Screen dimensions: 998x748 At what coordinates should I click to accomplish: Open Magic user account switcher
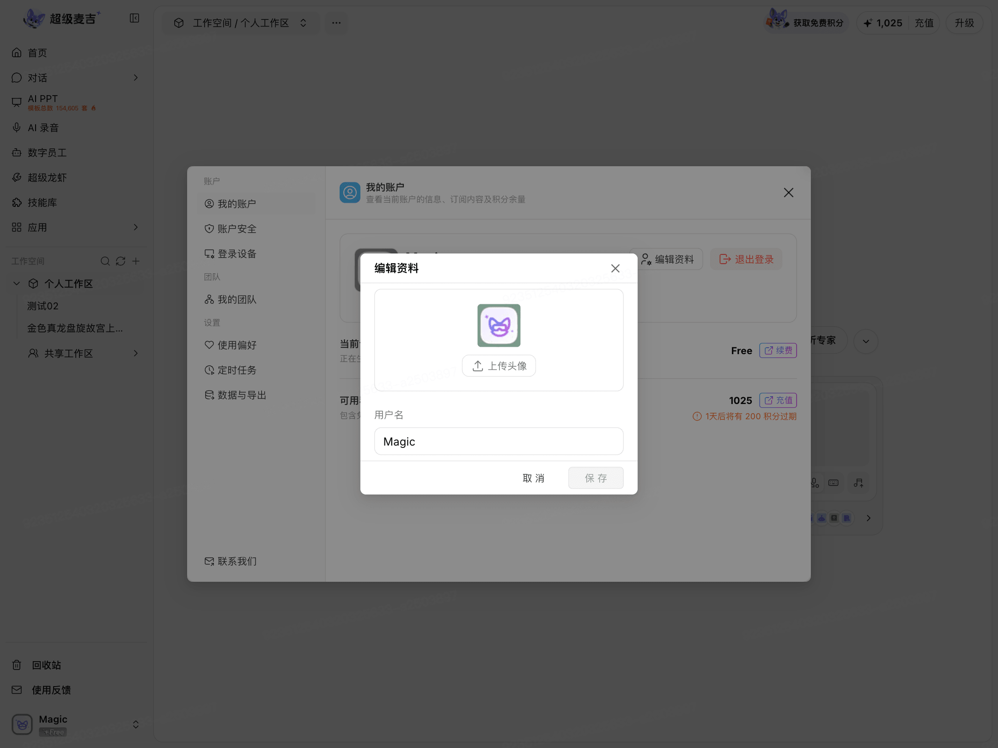point(75,724)
